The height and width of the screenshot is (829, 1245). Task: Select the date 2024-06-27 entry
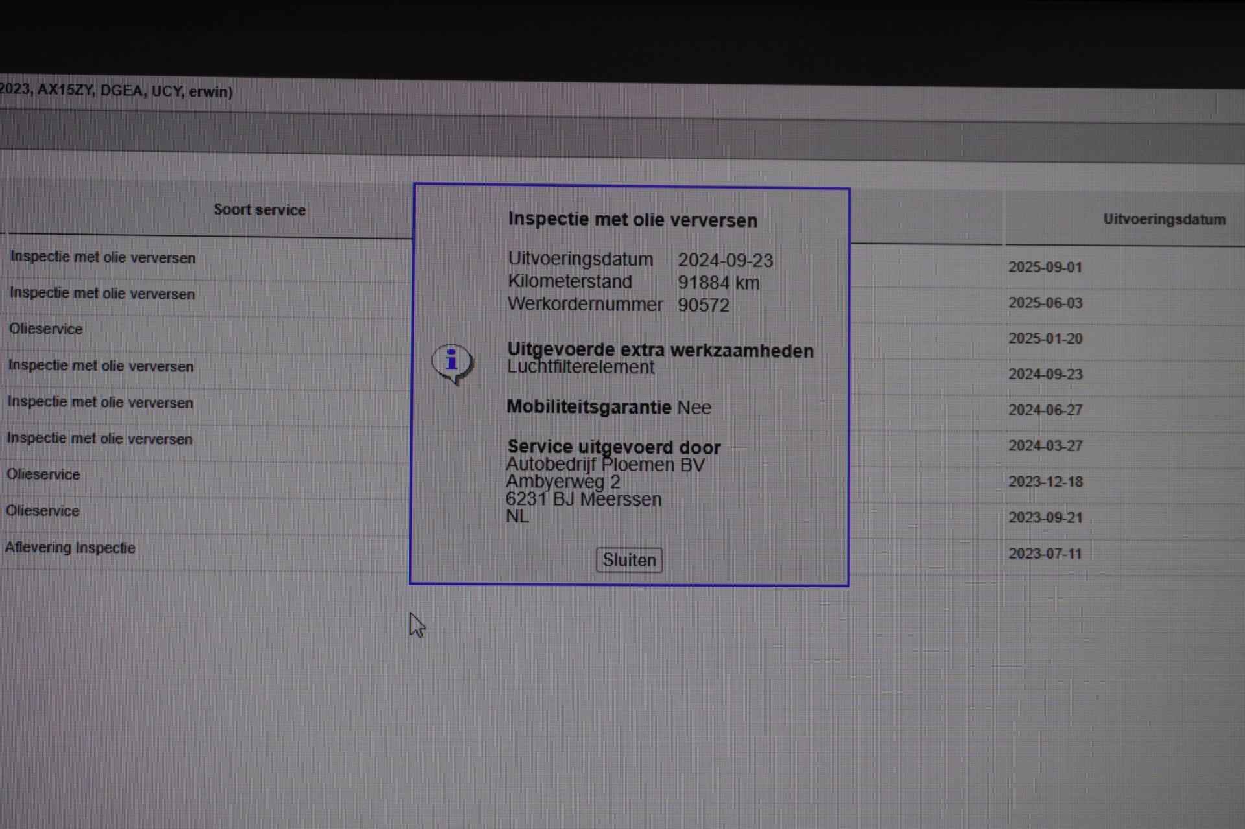[x=1045, y=410]
